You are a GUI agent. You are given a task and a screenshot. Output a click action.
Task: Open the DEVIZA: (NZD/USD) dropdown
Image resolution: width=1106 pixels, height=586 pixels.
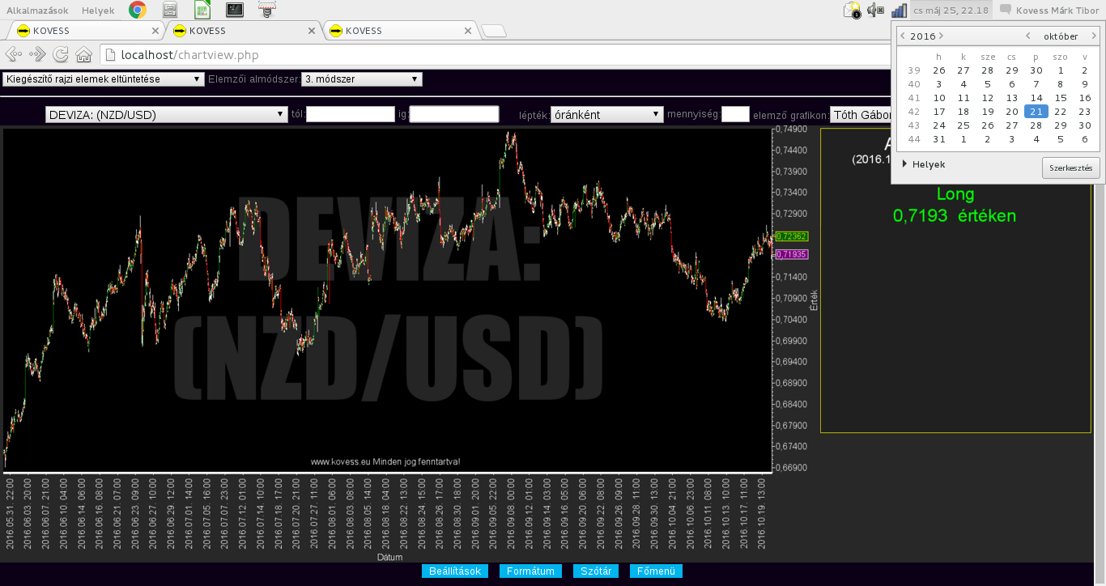[x=167, y=114]
